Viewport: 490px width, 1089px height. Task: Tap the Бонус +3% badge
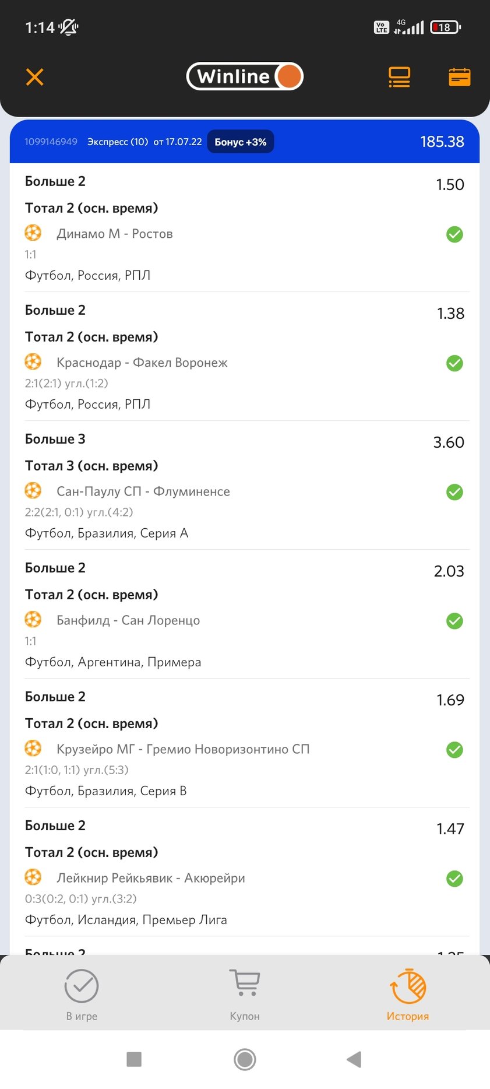point(241,142)
